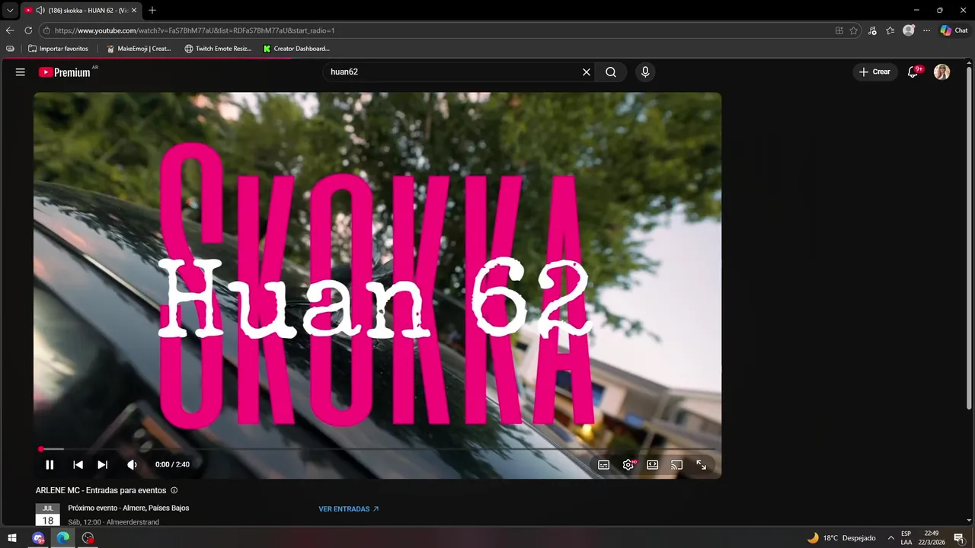Open the Twitch Emote Resizer bookmark
This screenshot has height=548, width=975.
218,49
